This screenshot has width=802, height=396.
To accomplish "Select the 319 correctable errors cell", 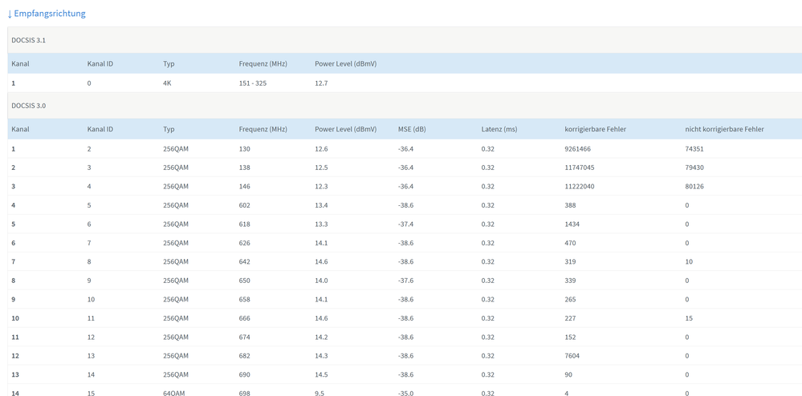I will pos(570,261).
